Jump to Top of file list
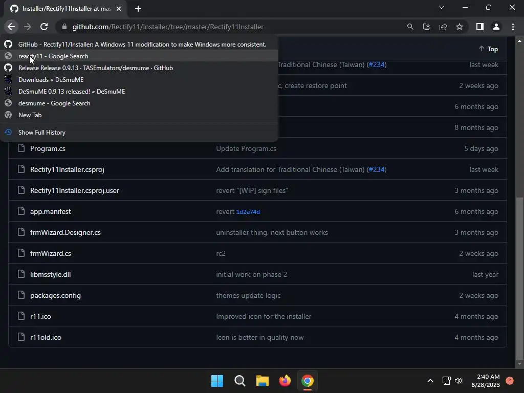Image resolution: width=524 pixels, height=393 pixels. pyautogui.click(x=489, y=49)
